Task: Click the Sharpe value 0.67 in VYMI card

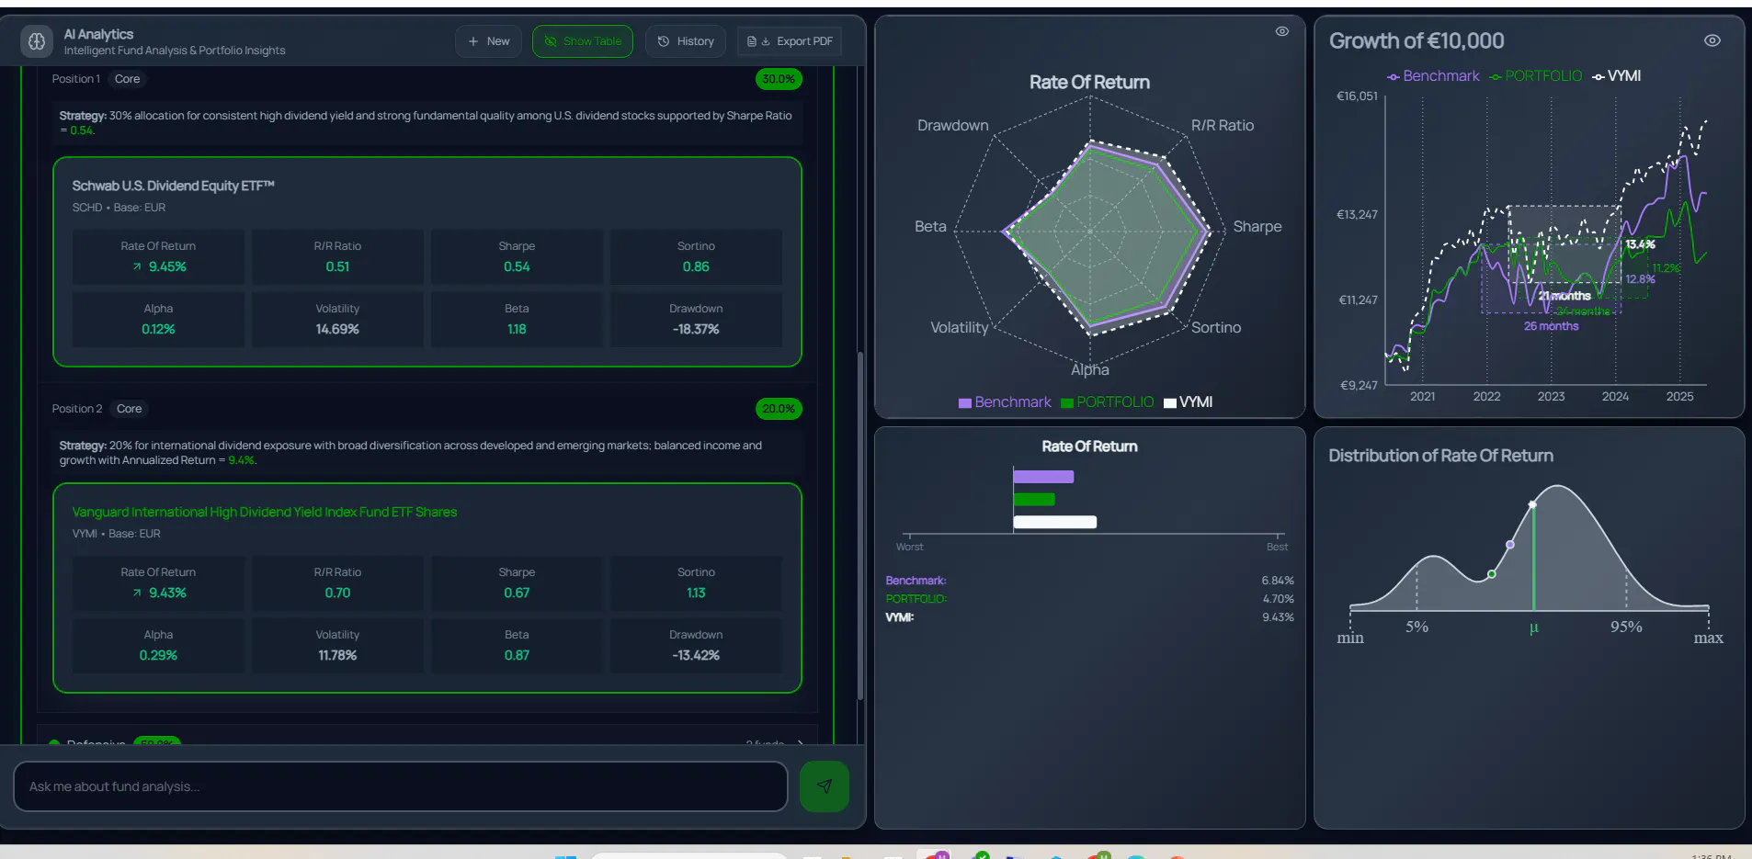Action: (517, 593)
